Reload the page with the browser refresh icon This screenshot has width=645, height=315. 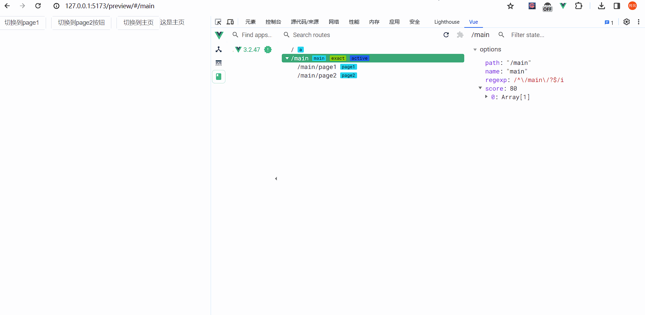38,6
